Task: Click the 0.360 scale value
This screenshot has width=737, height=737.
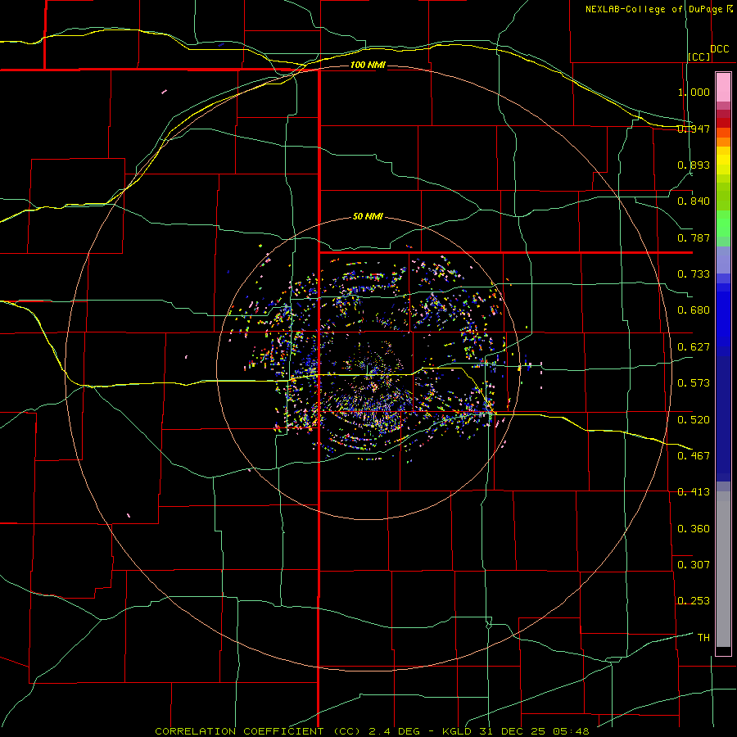Action: (694, 529)
